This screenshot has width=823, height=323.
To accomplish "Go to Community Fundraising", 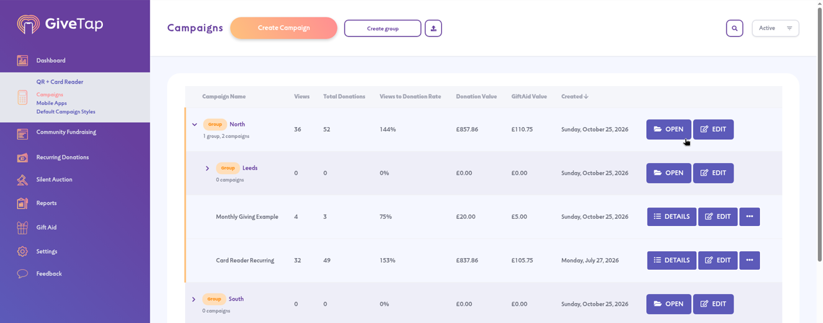I will [x=66, y=132].
